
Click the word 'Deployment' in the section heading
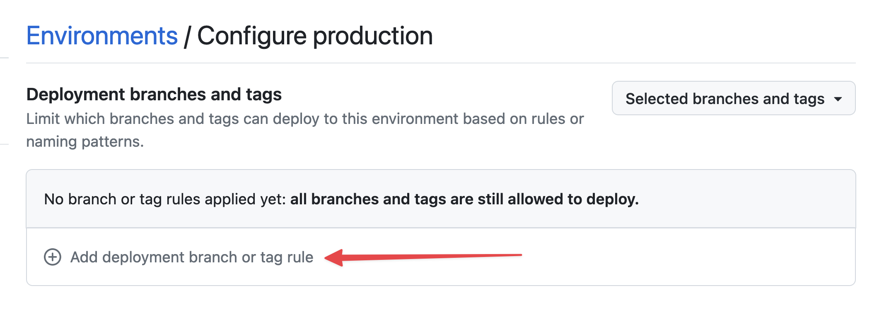pos(75,94)
